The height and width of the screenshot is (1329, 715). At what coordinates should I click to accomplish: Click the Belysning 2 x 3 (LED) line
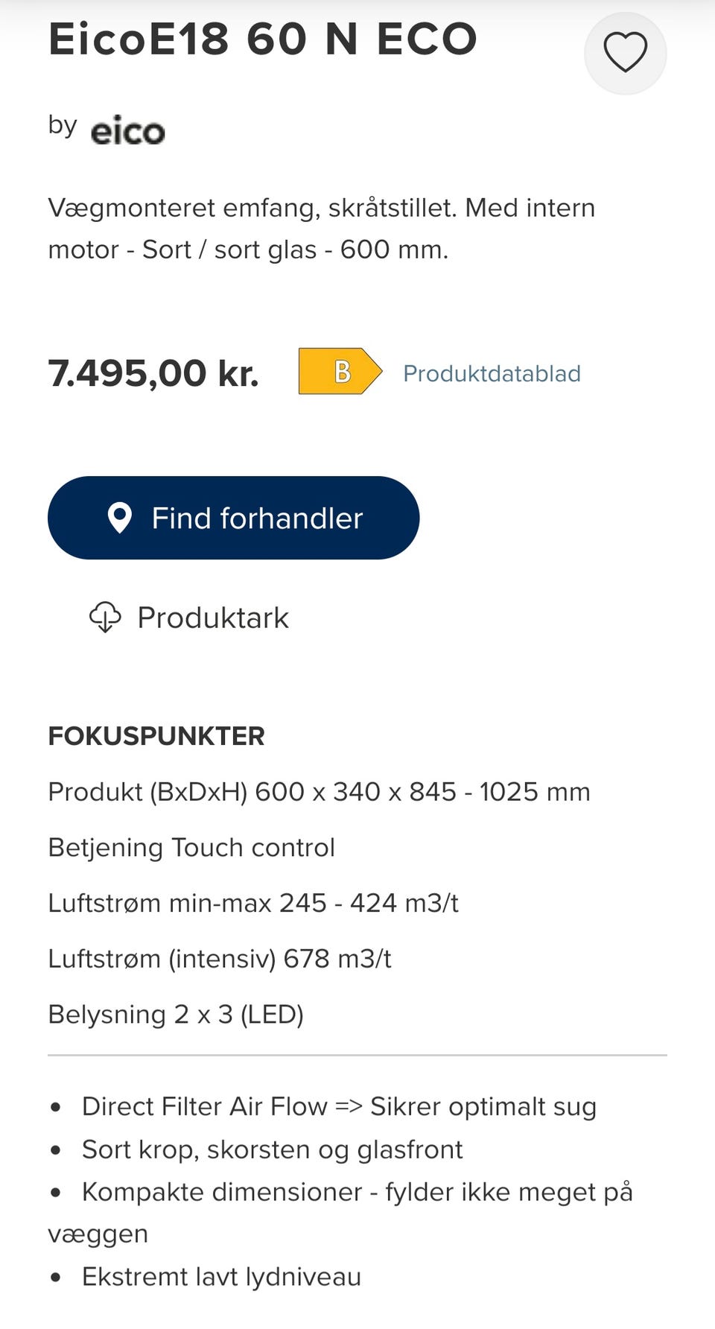[x=176, y=1015]
